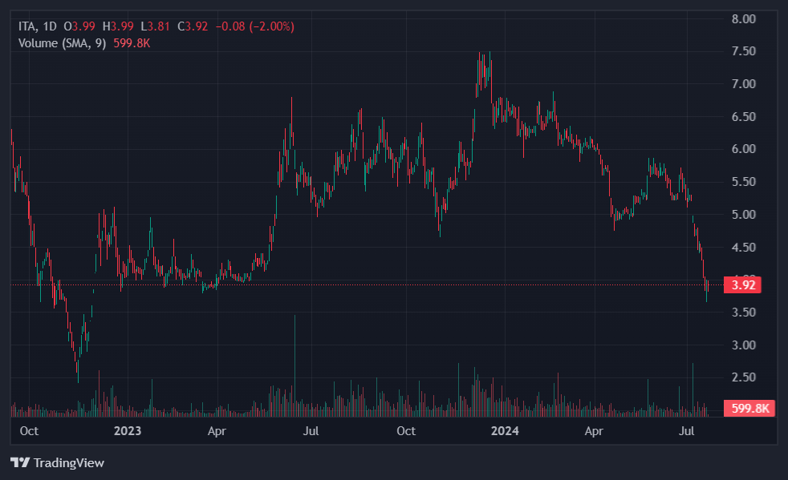
Task: Click the 2023 label on time axis
Action: coord(128,431)
